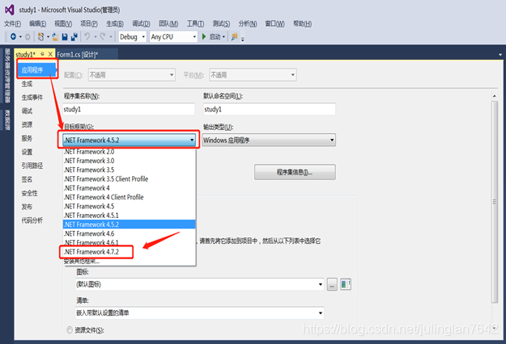The height and width of the screenshot is (344, 506).
Task: Select the Security (安全性) side tab
Action: [x=30, y=193]
